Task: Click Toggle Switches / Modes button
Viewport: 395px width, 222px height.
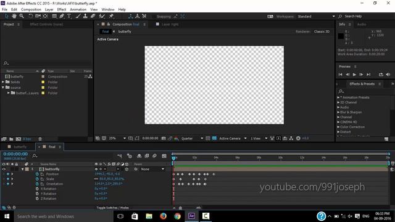Action: pos(112,208)
